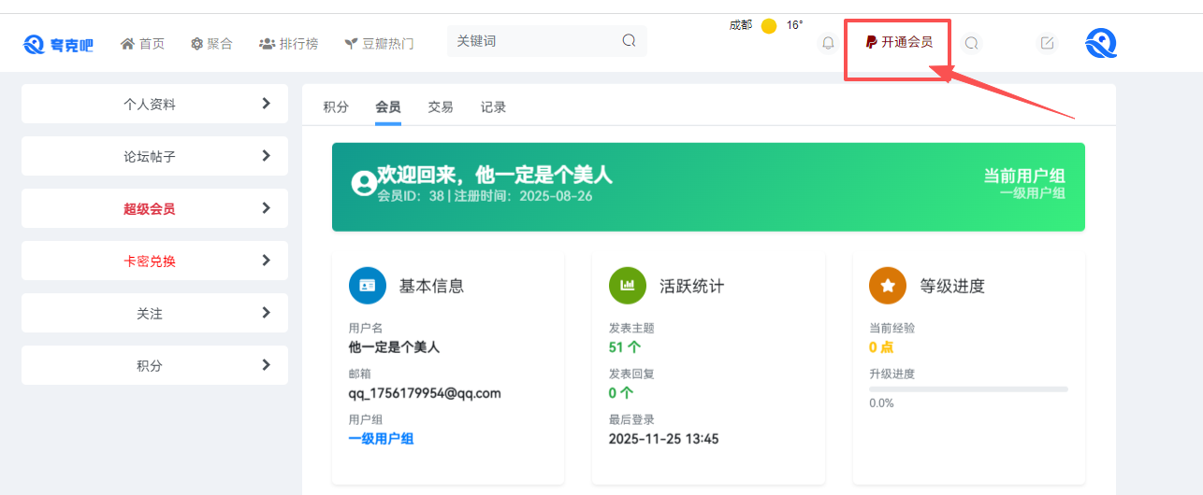
Task: Click the 等级进度 star icon
Action: [x=888, y=286]
